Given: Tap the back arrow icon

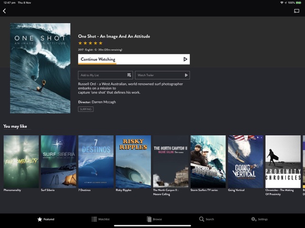Looking at the screenshot, I should (x=5, y=11).
